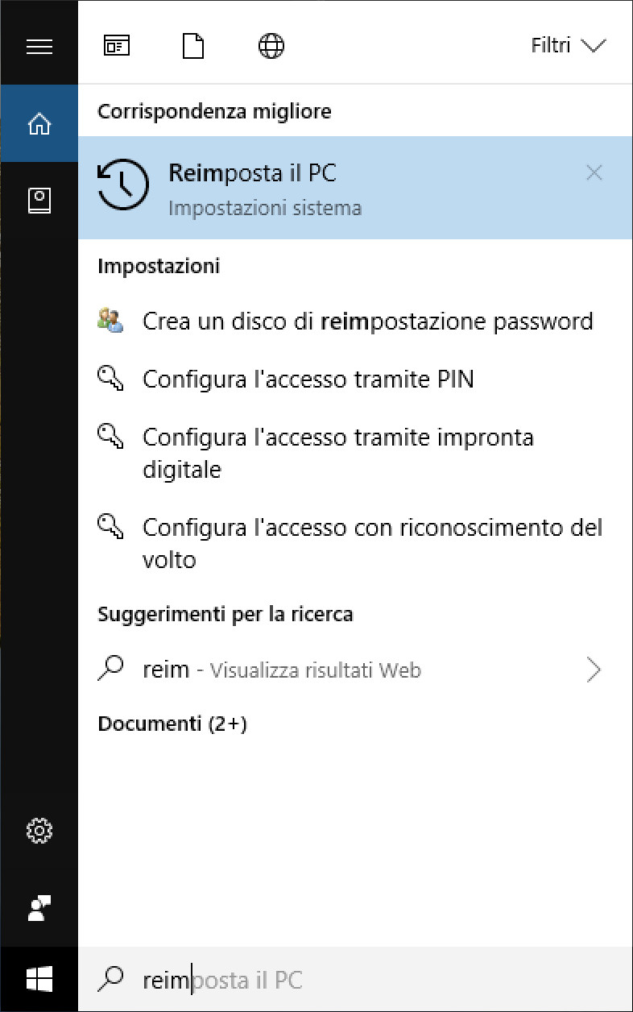The height and width of the screenshot is (1012, 633).
Task: Open the Filtri dropdown
Action: 568,46
